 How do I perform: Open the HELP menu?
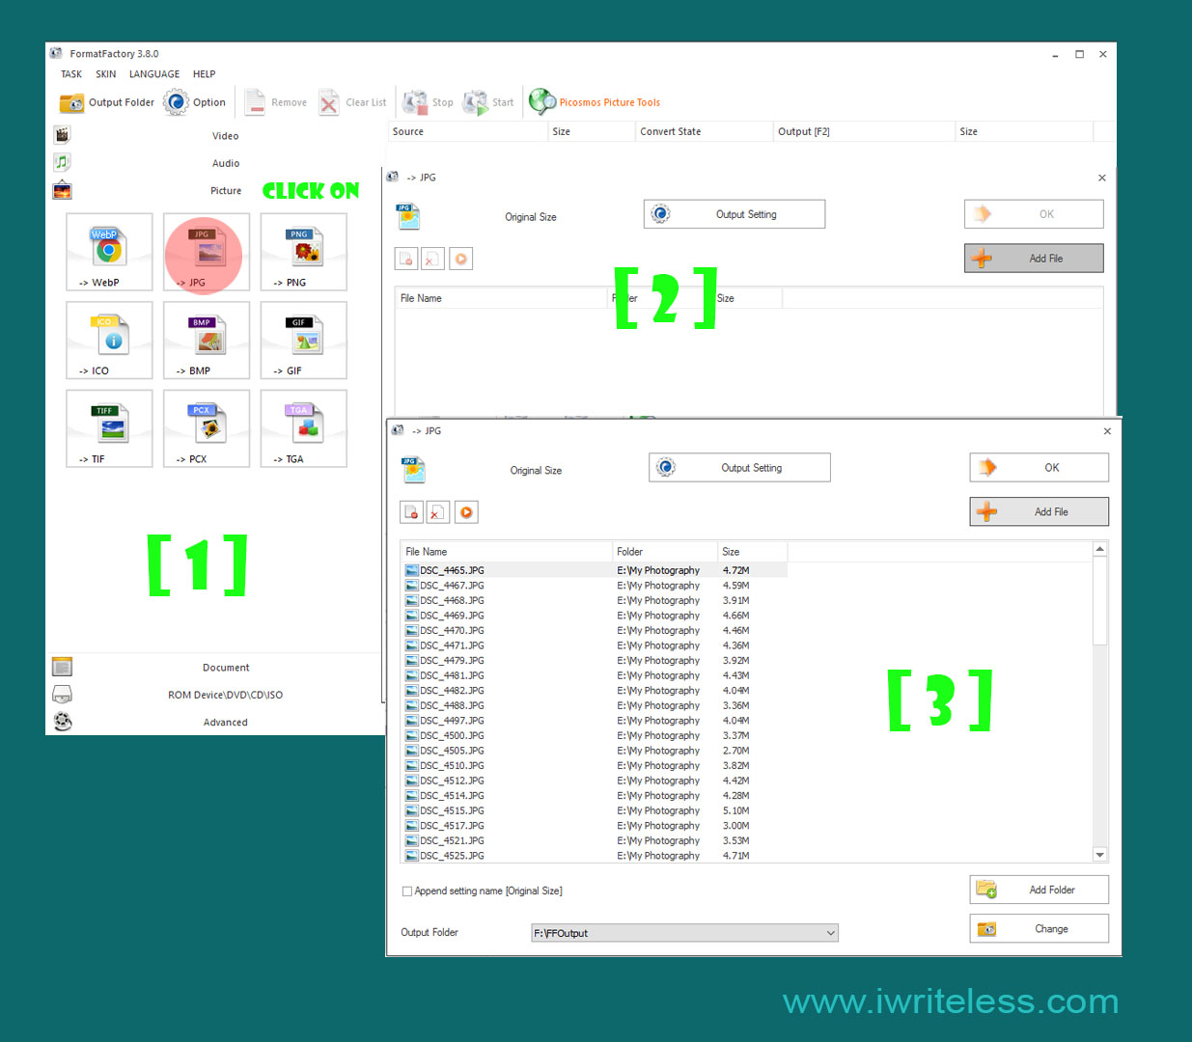(x=204, y=74)
